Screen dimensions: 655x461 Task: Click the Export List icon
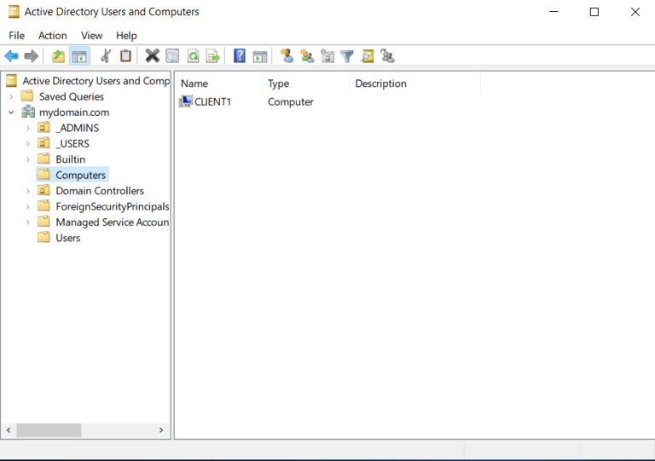(213, 56)
